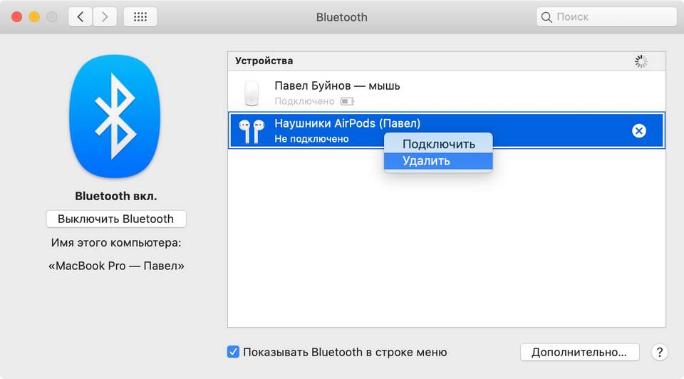Click the search magnifier icon
Screen dimensions: 684x379
(546, 17)
